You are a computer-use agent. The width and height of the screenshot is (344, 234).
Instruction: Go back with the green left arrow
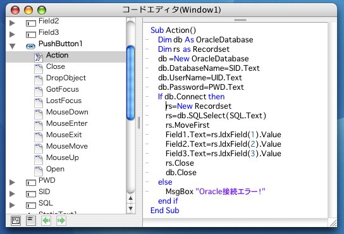pyautogui.click(x=46, y=220)
